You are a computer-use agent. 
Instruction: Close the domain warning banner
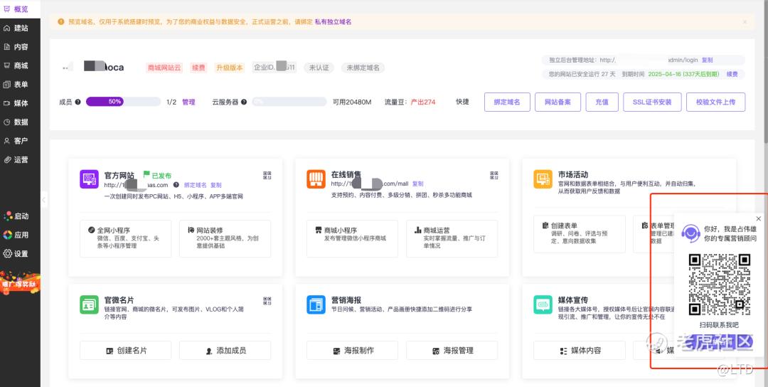[x=745, y=22]
